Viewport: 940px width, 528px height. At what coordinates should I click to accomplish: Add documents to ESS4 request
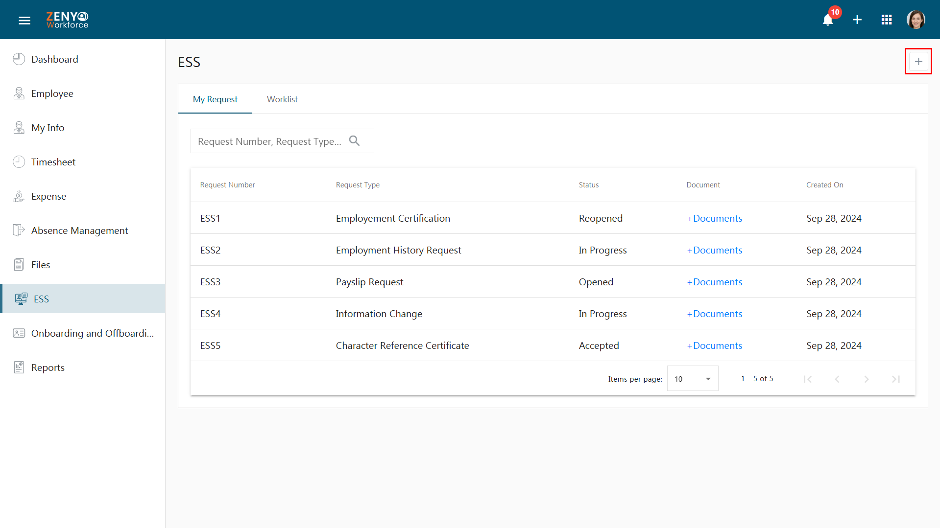[x=714, y=314]
